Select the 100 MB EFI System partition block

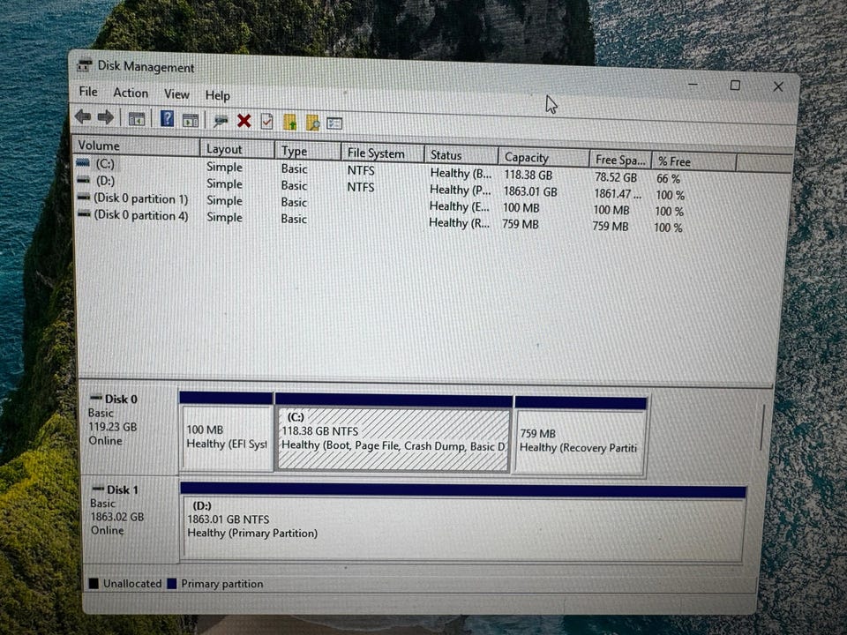227,431
